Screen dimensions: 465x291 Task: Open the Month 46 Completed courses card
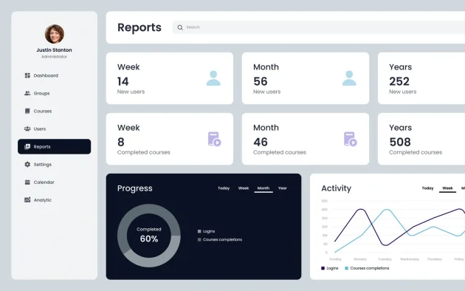(306, 139)
